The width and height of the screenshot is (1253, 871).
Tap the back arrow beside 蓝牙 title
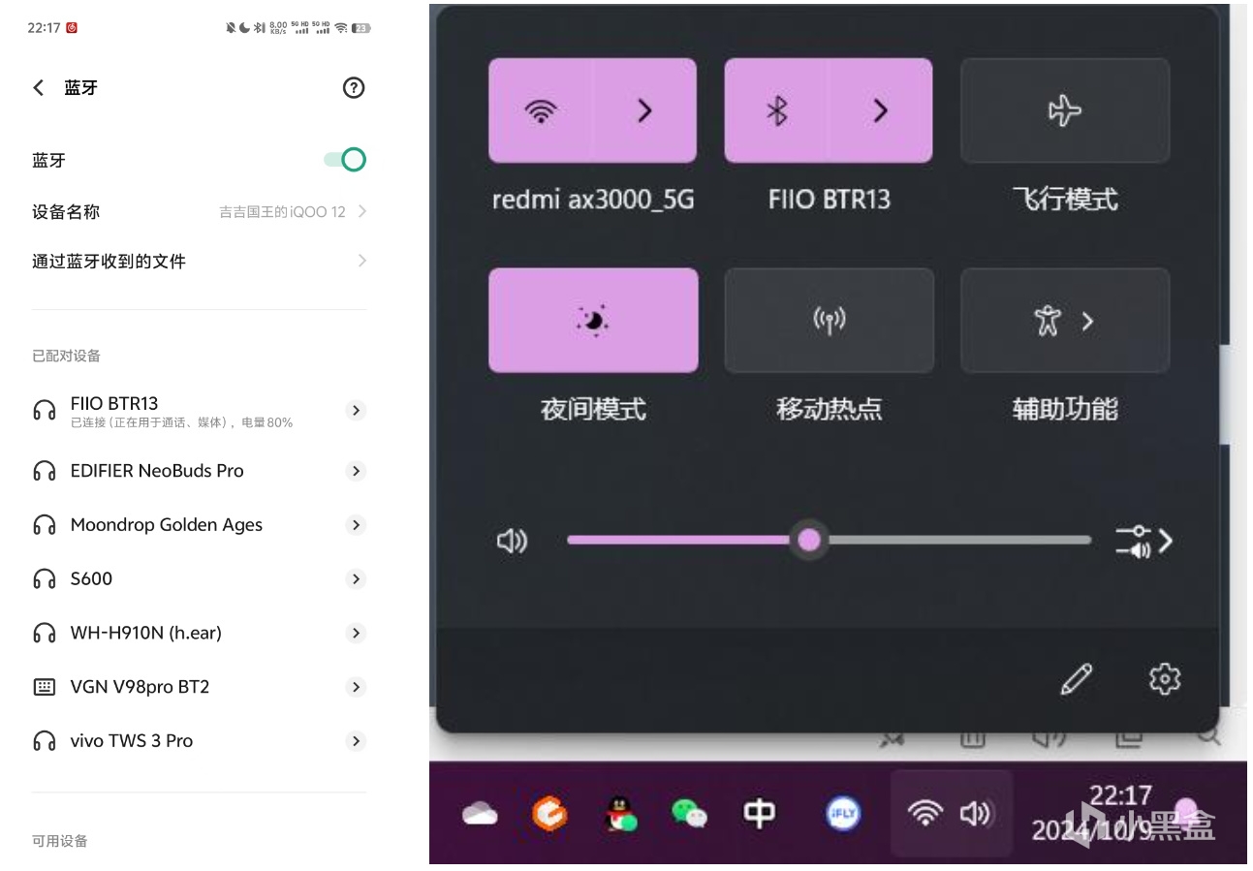coord(39,88)
